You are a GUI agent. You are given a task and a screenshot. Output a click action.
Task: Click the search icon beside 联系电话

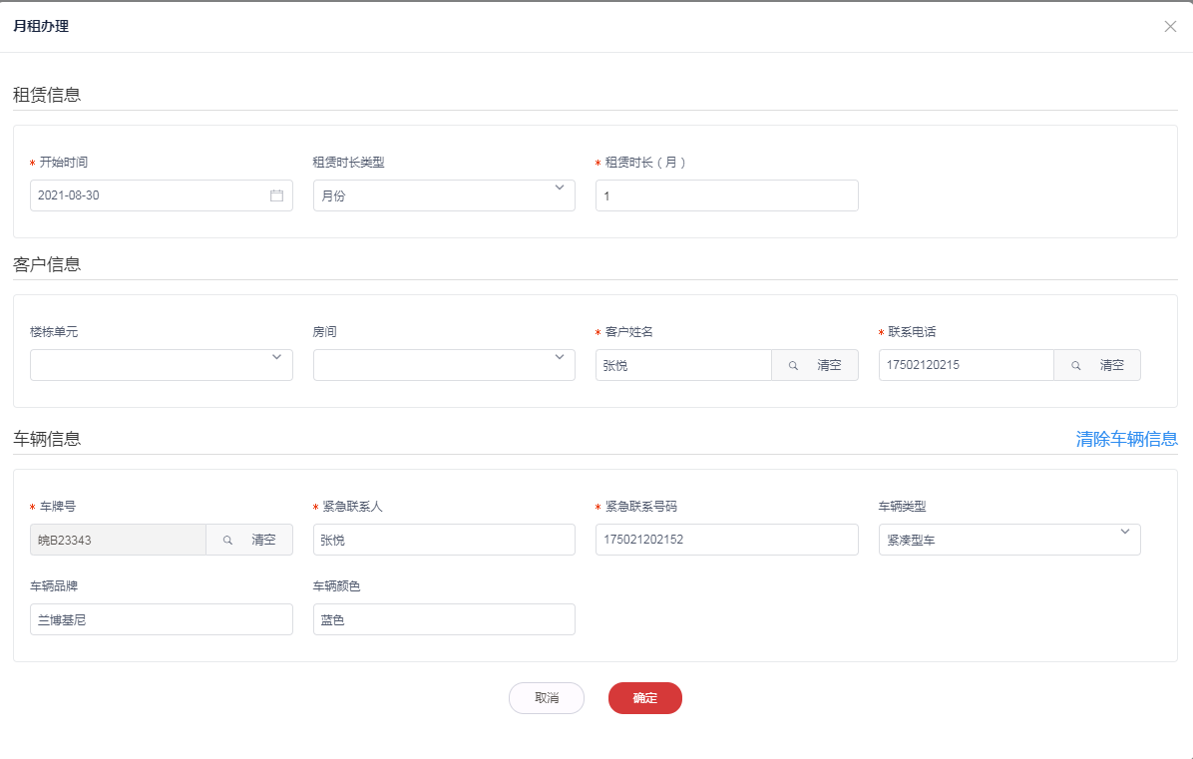1076,366
